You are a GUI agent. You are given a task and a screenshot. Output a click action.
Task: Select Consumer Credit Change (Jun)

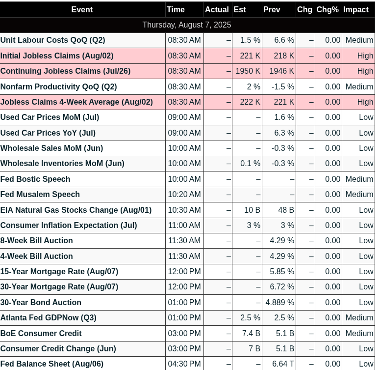point(58,348)
